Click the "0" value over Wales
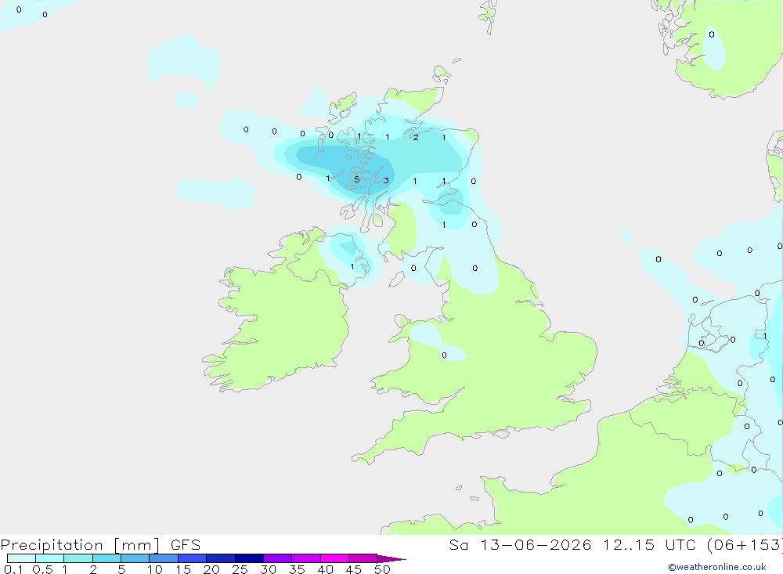 point(445,356)
